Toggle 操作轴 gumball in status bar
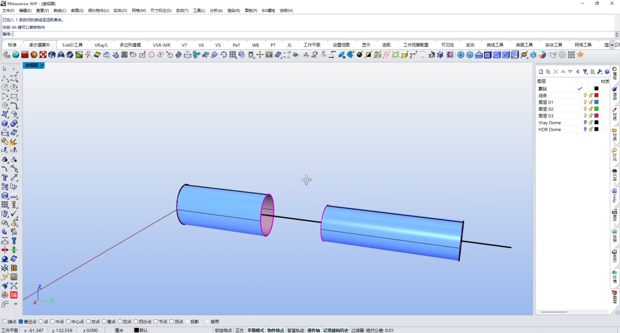 313,330
